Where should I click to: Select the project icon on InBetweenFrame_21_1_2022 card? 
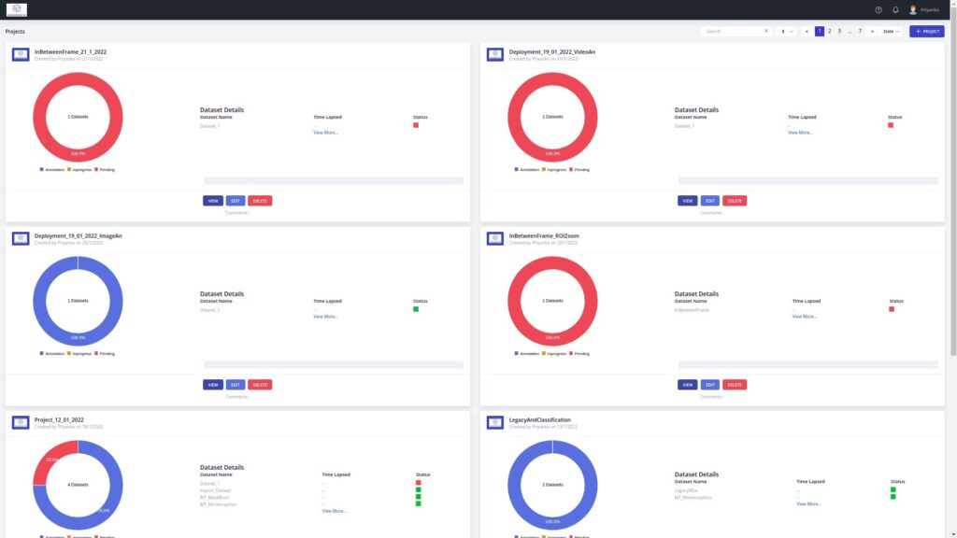pyautogui.click(x=20, y=53)
